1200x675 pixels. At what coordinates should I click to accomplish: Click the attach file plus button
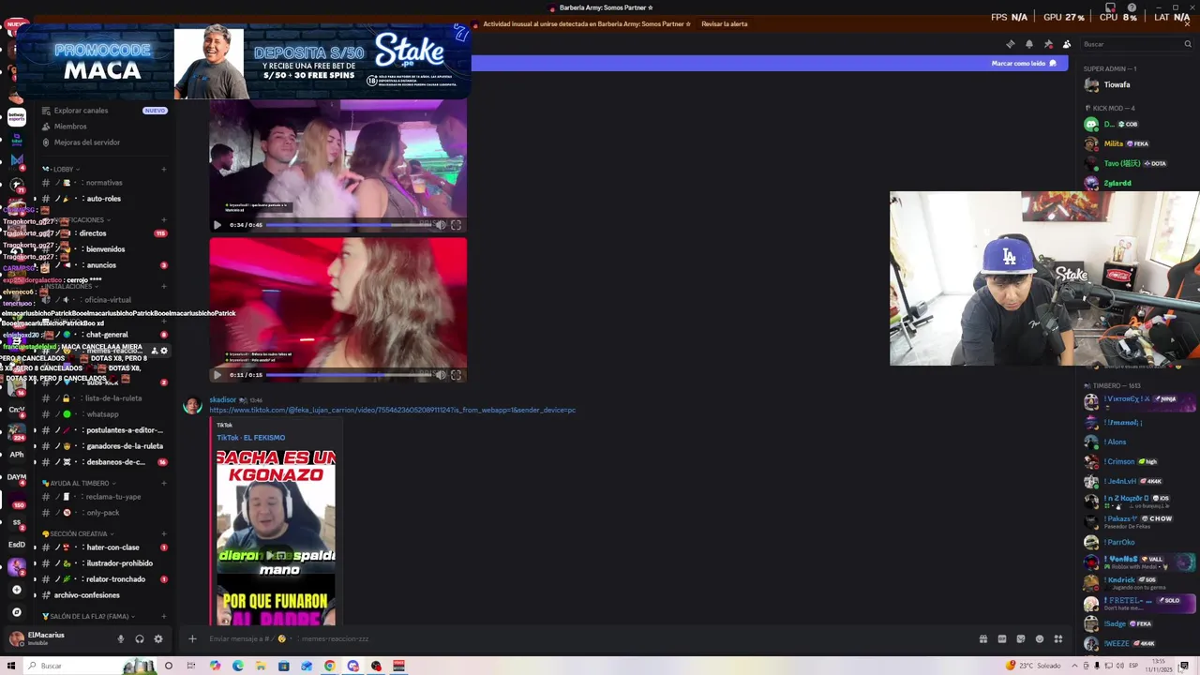pos(192,639)
